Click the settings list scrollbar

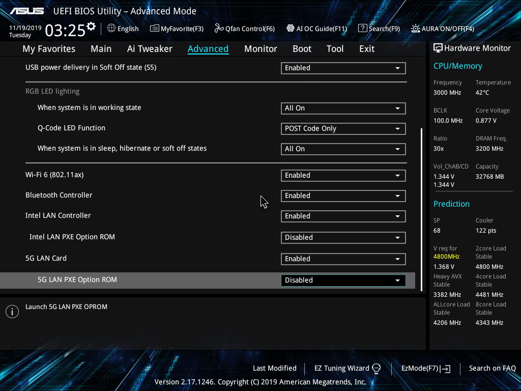[x=422, y=209]
